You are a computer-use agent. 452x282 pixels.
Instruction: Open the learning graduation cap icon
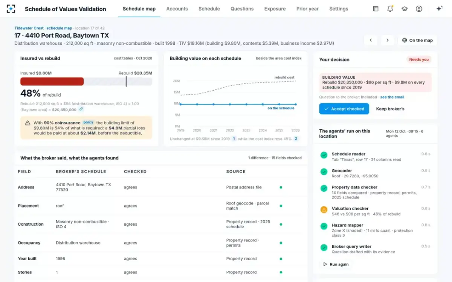(x=405, y=9)
